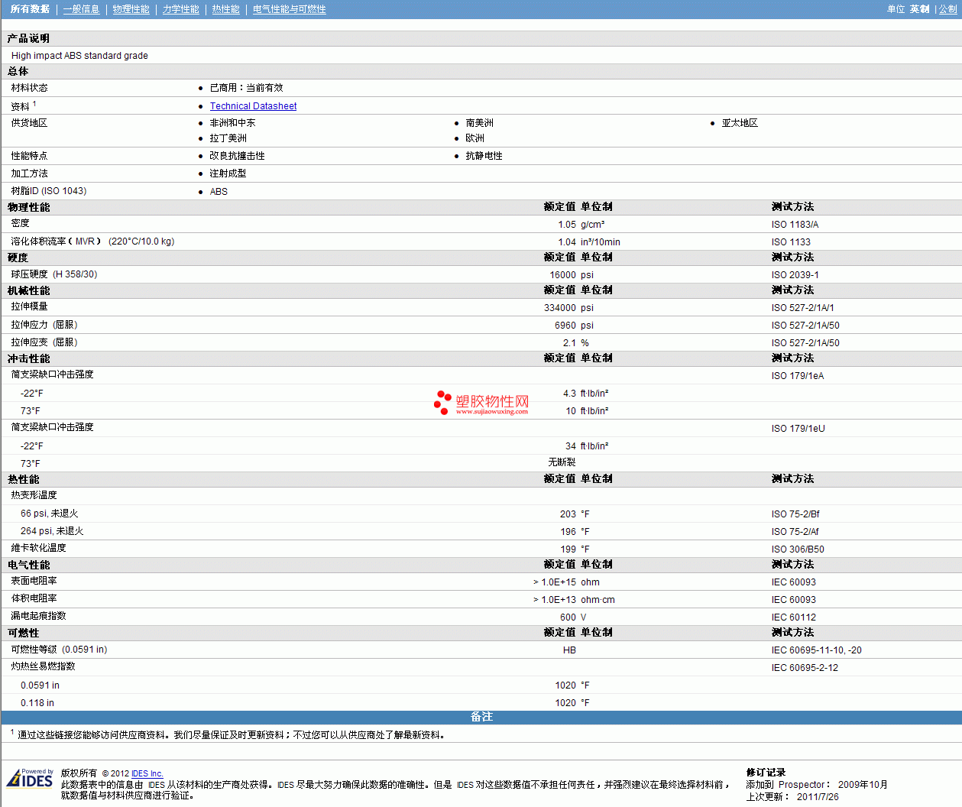
Task: Click the ISO 1183/A test method for density
Action: point(795,225)
